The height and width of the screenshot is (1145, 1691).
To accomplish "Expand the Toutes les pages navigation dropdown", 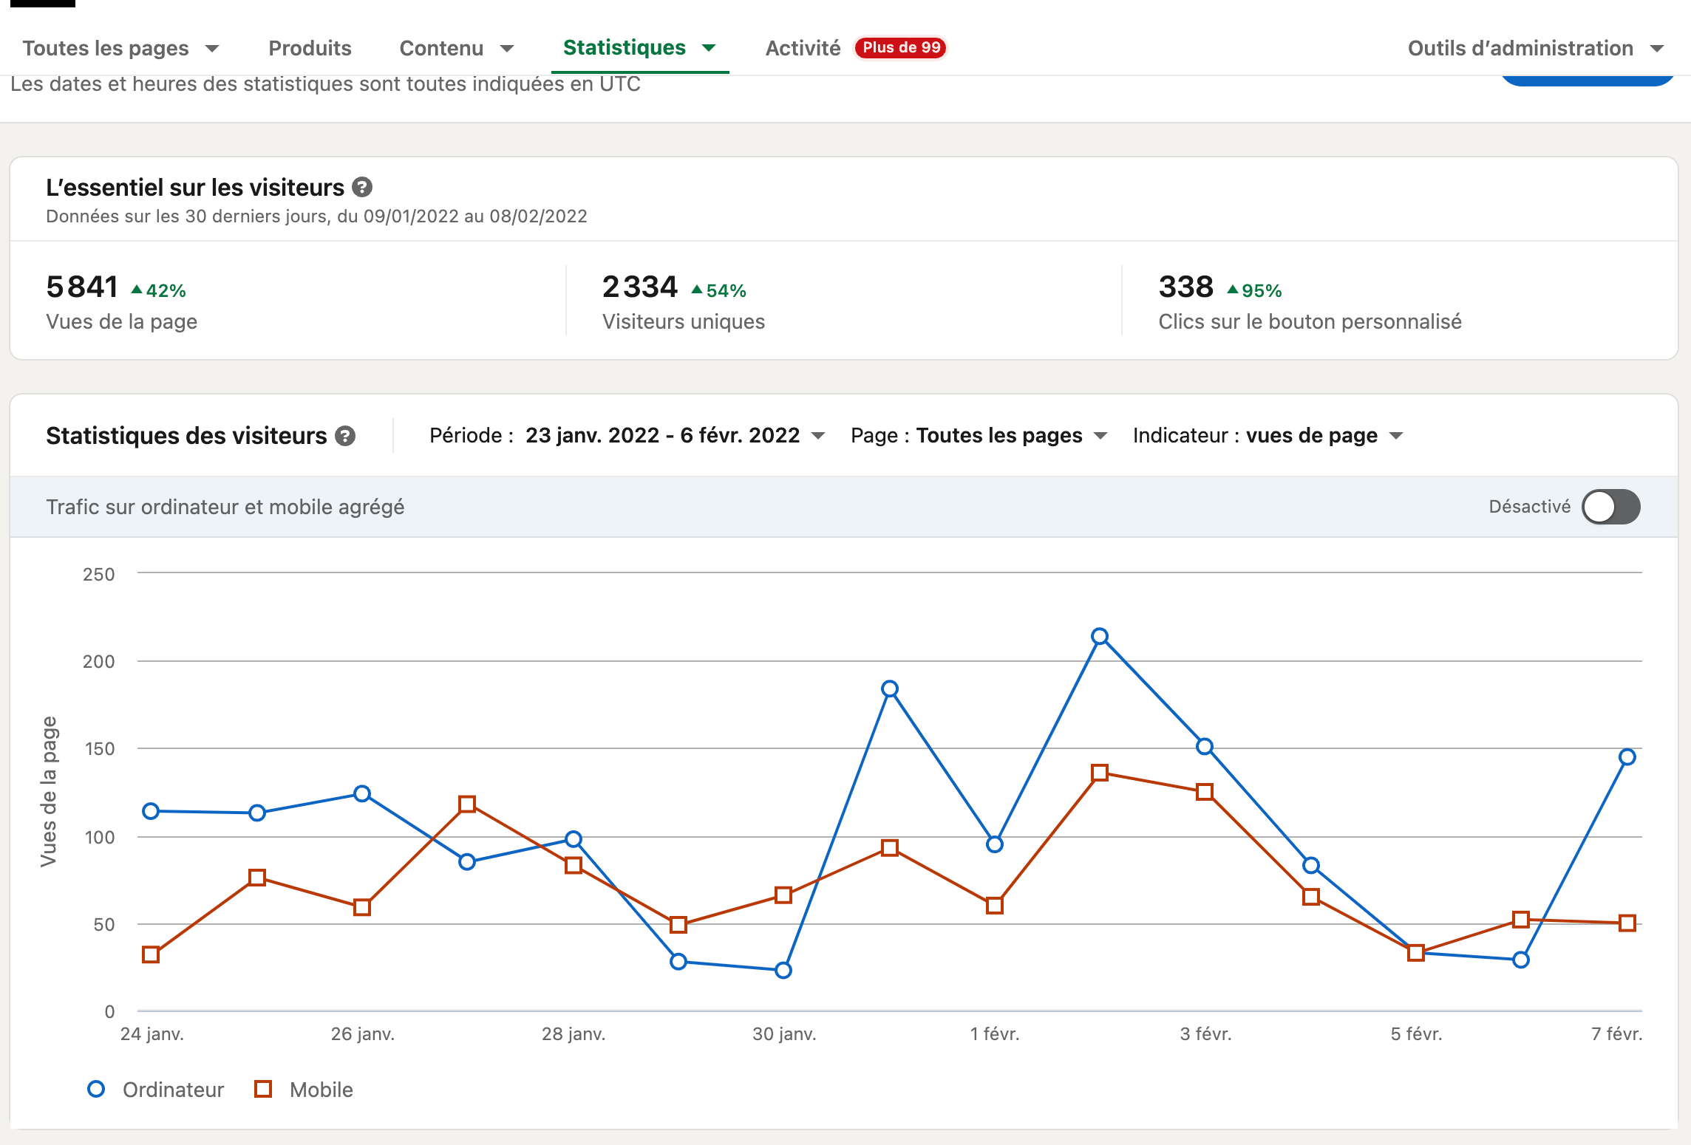I will (x=121, y=48).
